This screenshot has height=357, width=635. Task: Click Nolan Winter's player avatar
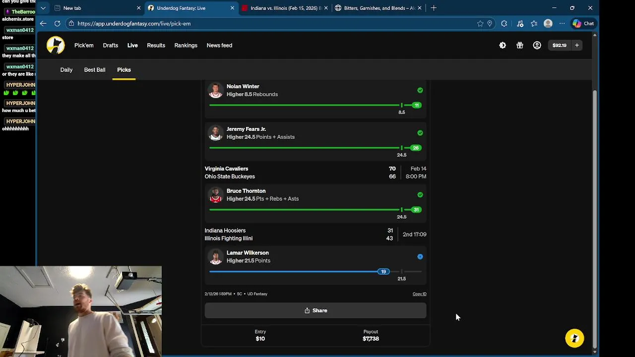tap(215, 91)
